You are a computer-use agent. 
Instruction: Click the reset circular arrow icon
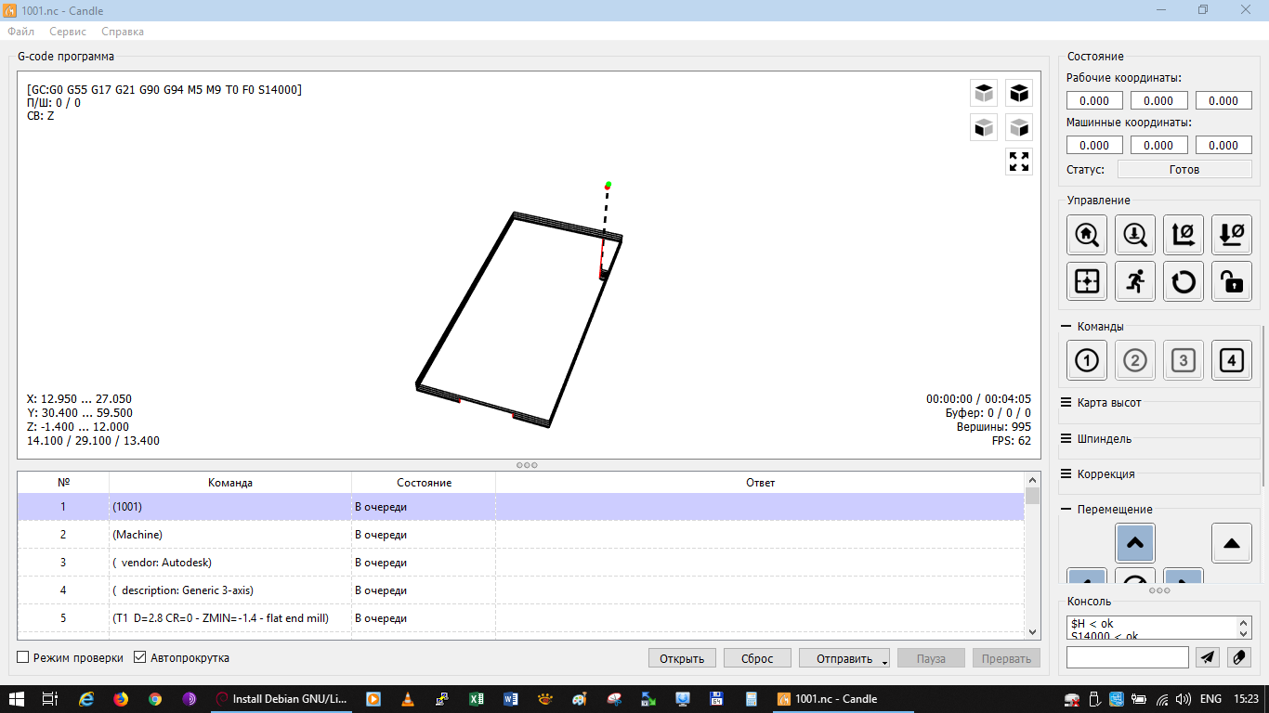coord(1183,281)
